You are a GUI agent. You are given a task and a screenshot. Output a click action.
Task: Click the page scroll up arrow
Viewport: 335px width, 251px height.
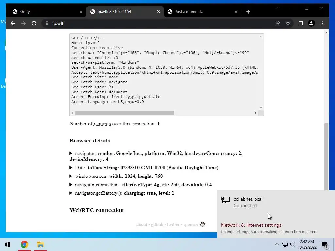point(326,32)
